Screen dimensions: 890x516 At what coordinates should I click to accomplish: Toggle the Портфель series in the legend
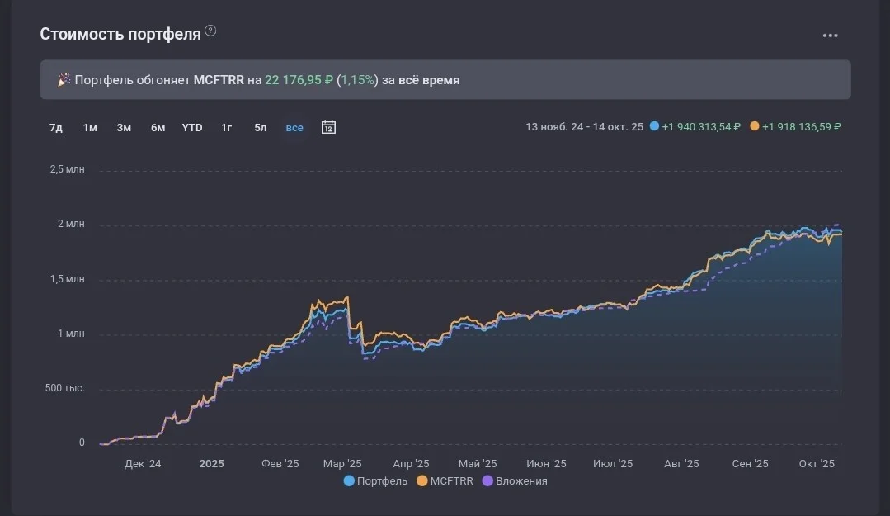click(376, 480)
